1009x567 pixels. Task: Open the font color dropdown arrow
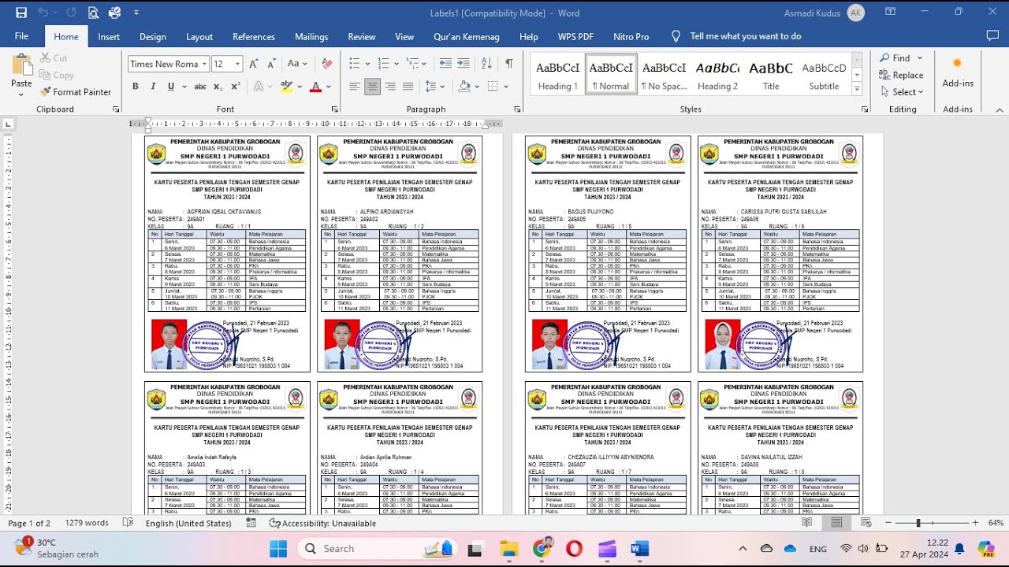(328, 87)
